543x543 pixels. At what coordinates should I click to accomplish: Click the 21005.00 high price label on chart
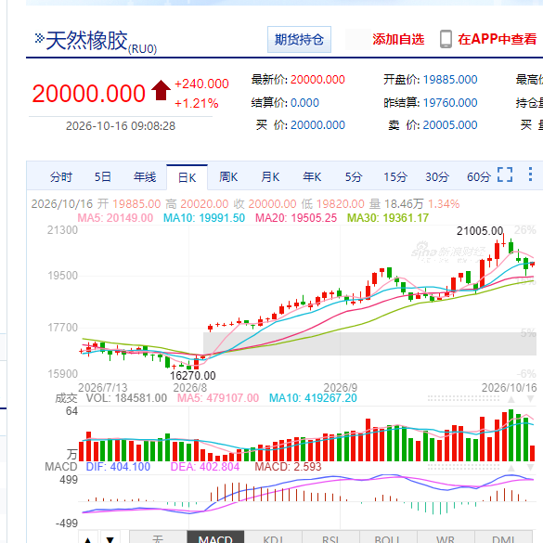(x=480, y=231)
